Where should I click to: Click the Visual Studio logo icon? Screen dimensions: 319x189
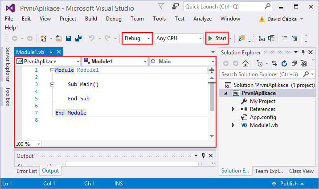[x=10, y=8]
